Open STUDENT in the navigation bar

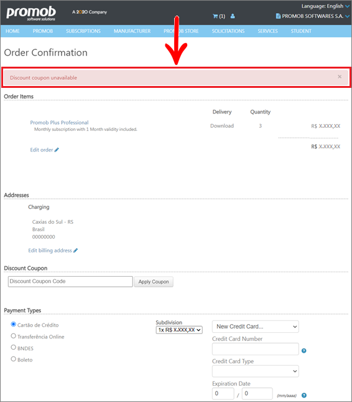pyautogui.click(x=301, y=31)
